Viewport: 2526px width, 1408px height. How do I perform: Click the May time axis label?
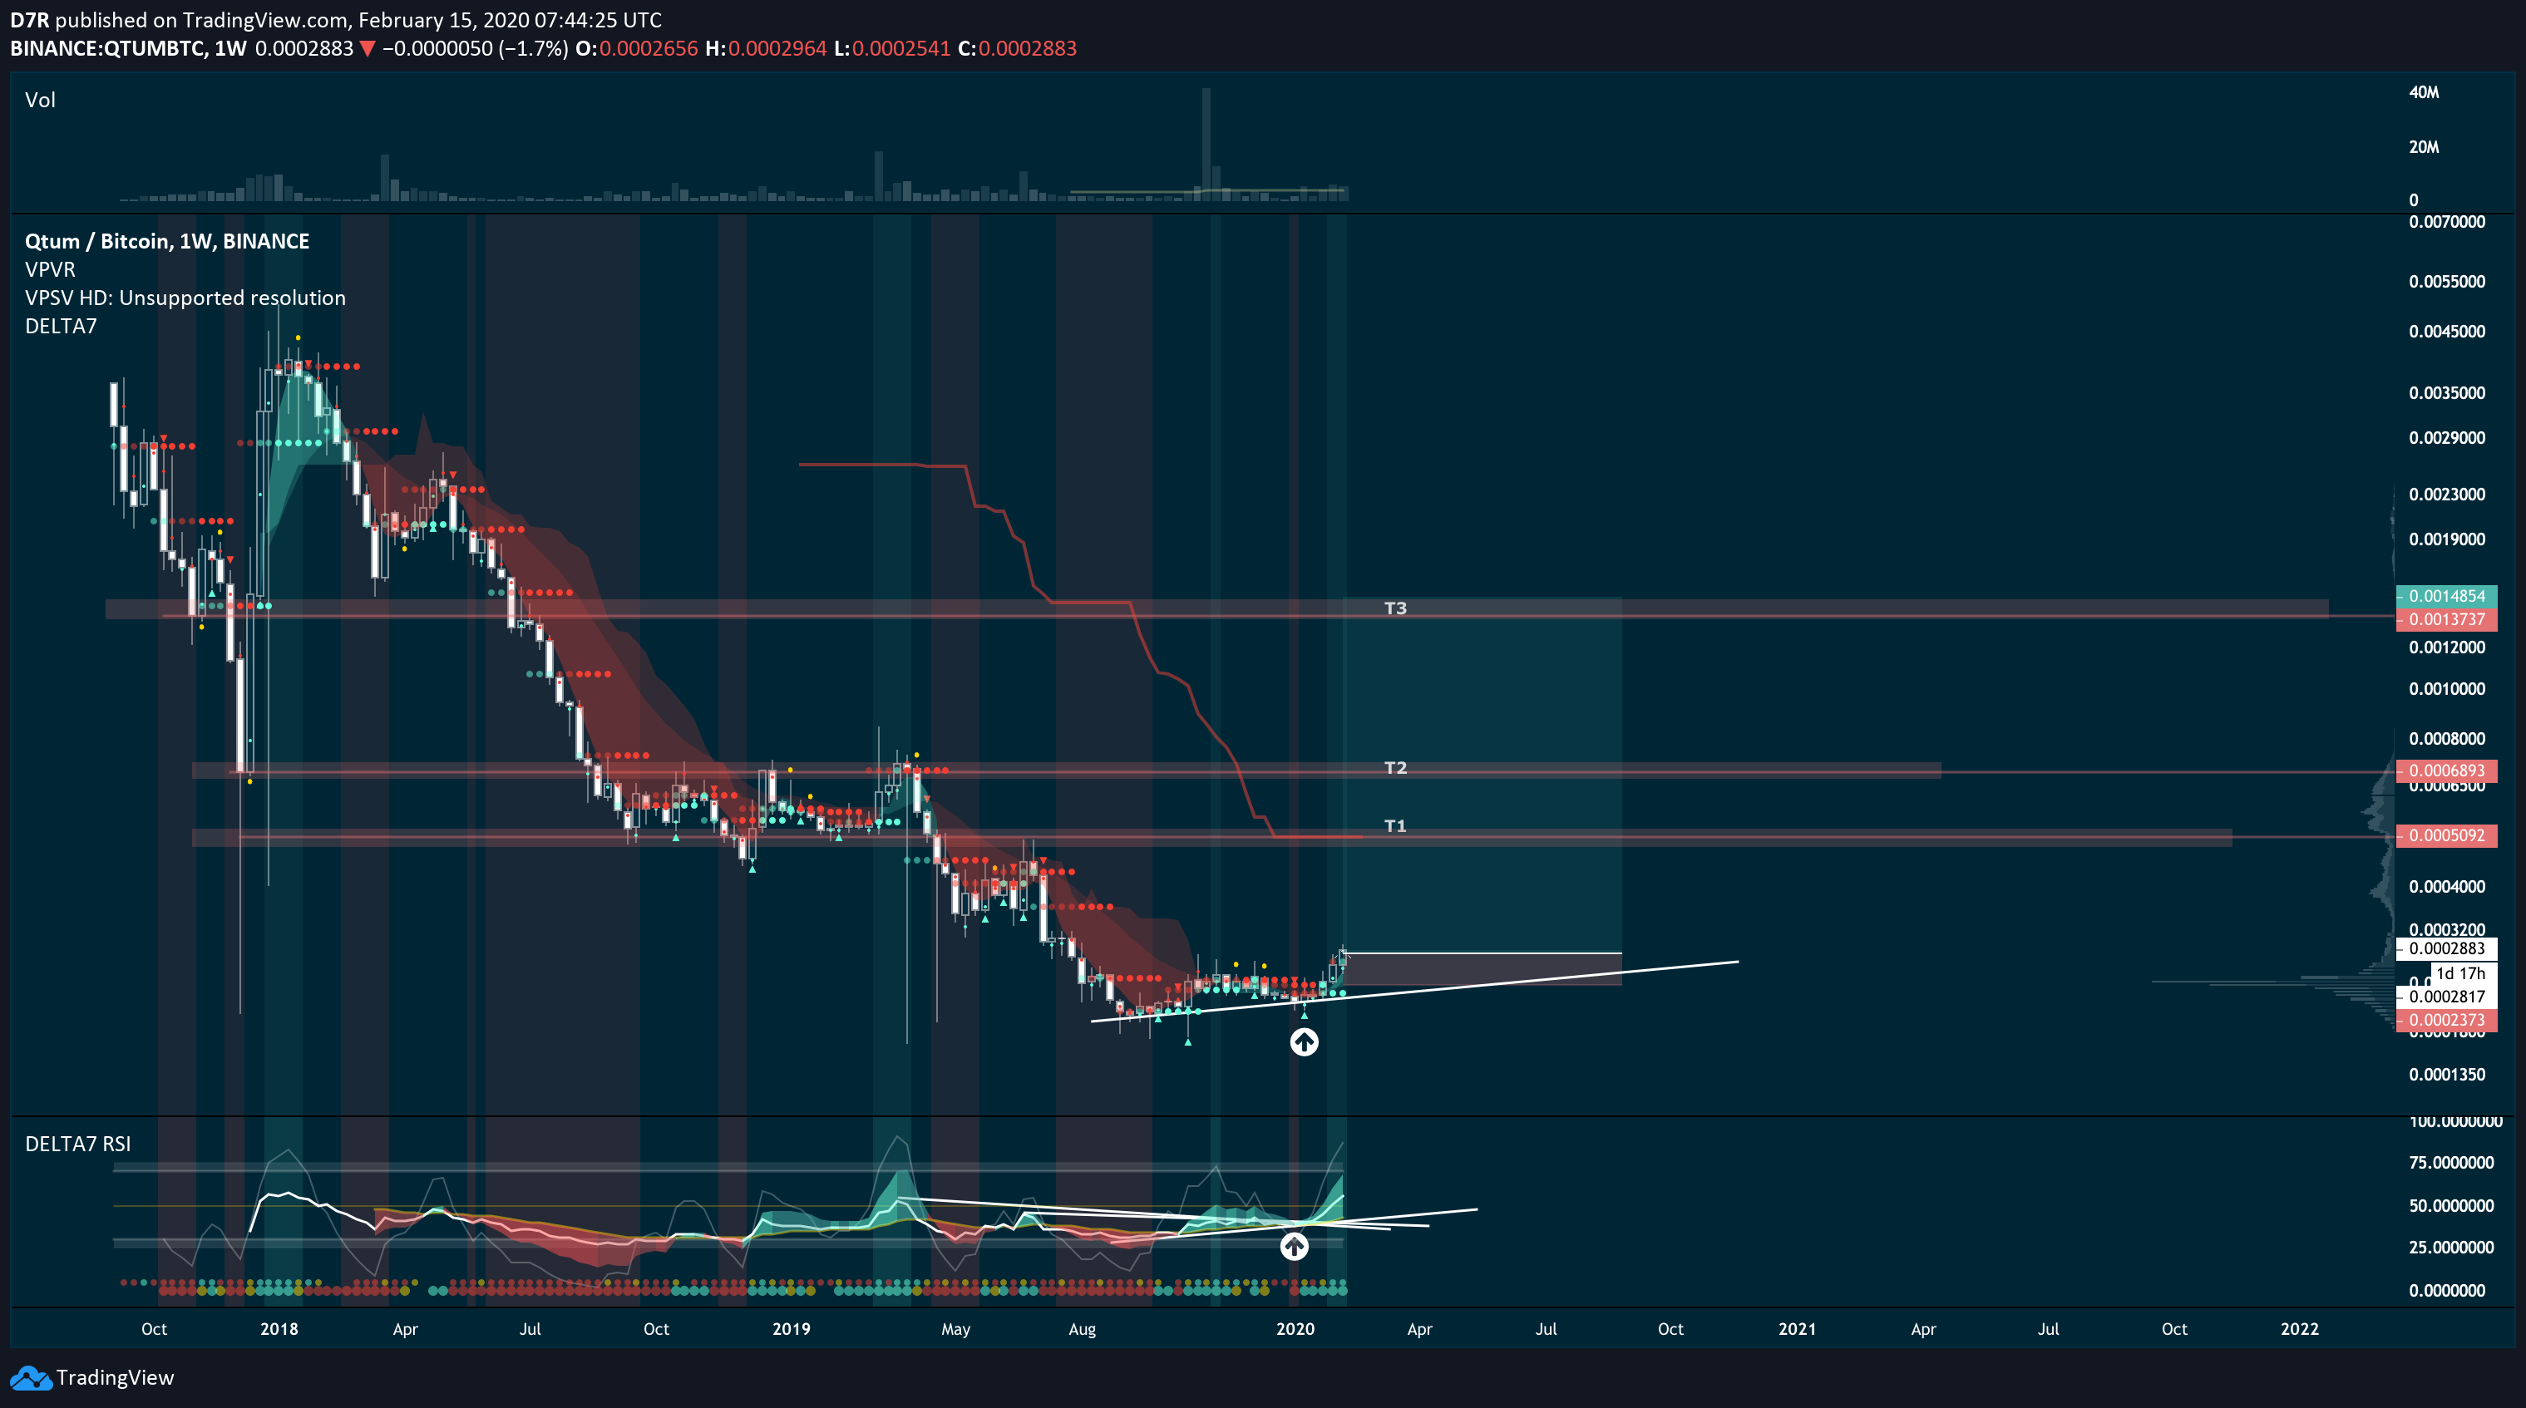tap(955, 1330)
